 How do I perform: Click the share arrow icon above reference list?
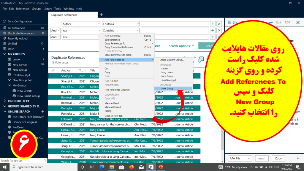tap(201, 59)
